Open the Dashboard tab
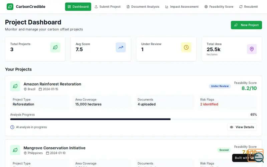This screenshot has width=267, height=167. click(78, 7)
